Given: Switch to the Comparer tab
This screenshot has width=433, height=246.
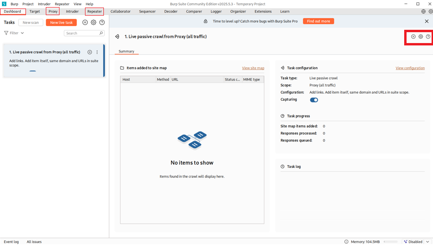Looking at the screenshot, I should point(194,11).
